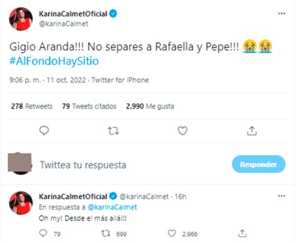Share the main tweet using the share icon
Image resolution: width=296 pixels, height=243 pixels.
pyautogui.click(x=252, y=131)
